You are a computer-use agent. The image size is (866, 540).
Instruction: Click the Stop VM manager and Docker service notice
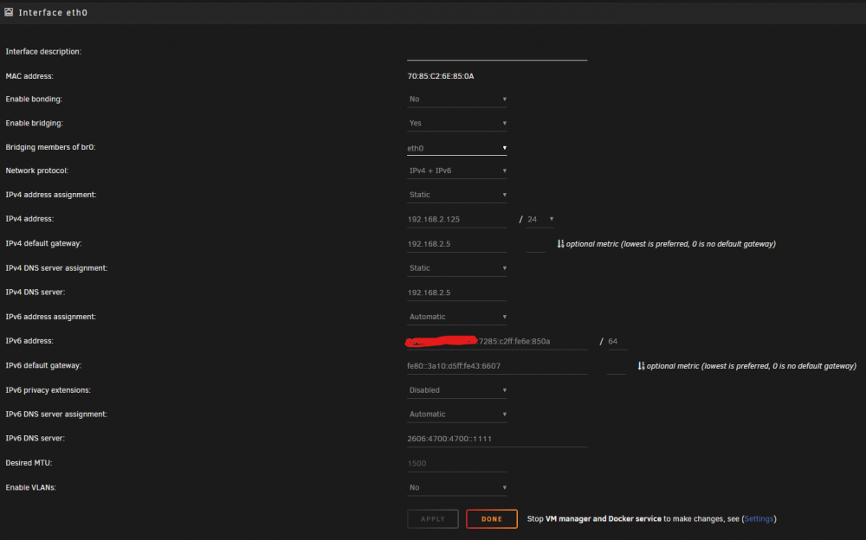pyautogui.click(x=652, y=519)
